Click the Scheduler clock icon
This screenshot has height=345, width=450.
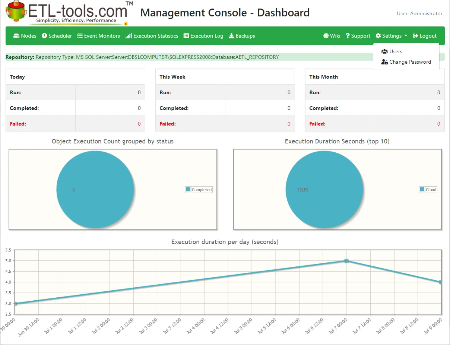coord(44,36)
